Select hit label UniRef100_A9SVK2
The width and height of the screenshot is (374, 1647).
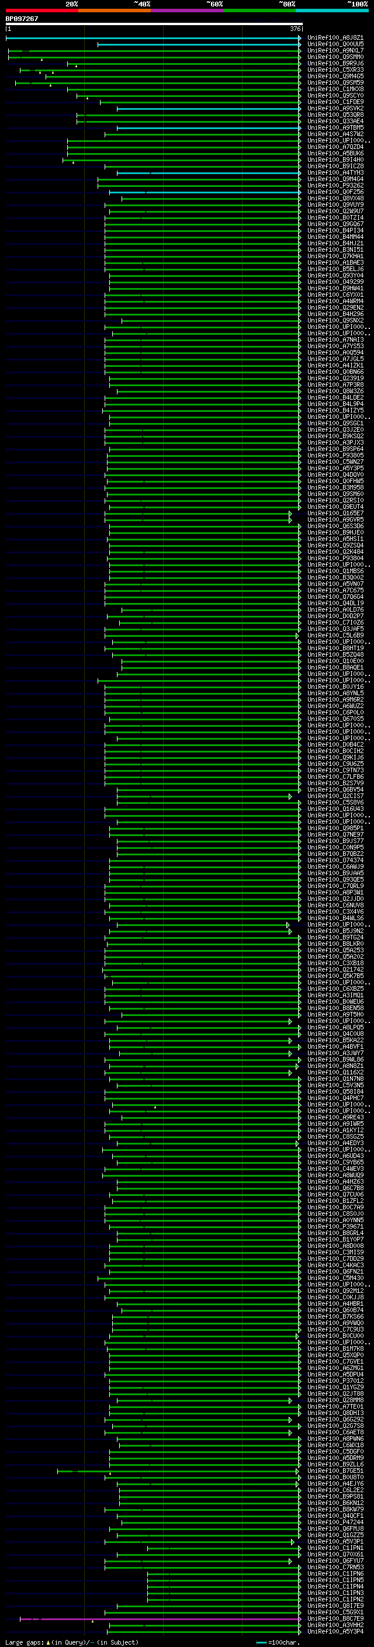(x=335, y=108)
